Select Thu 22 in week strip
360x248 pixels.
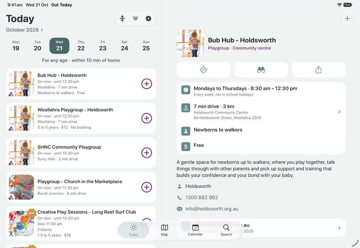(x=81, y=46)
